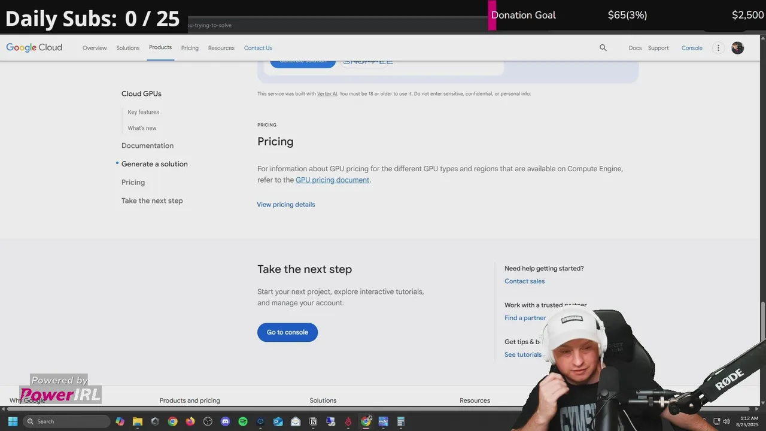Image resolution: width=766 pixels, height=431 pixels.
Task: Open the white envelope Mail app in the taskbar
Action: pos(296,421)
